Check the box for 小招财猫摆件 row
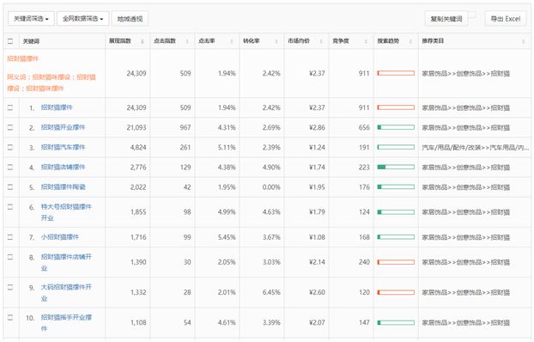 (x=10, y=236)
